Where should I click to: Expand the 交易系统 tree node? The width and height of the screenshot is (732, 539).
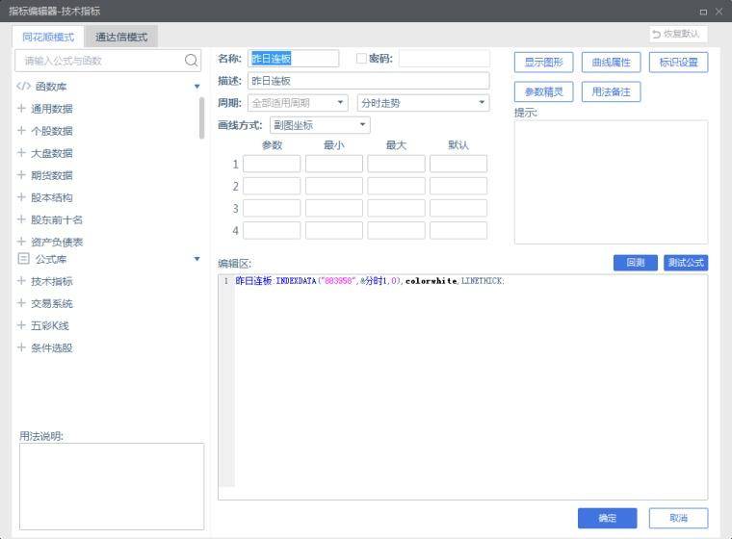tap(21, 303)
